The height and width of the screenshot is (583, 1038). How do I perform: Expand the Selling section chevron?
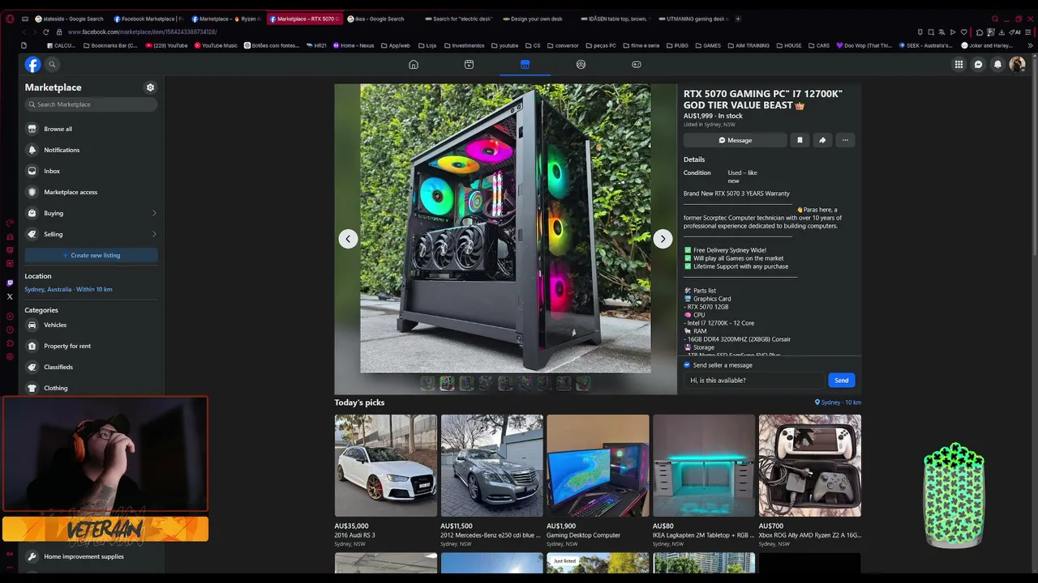pos(154,234)
